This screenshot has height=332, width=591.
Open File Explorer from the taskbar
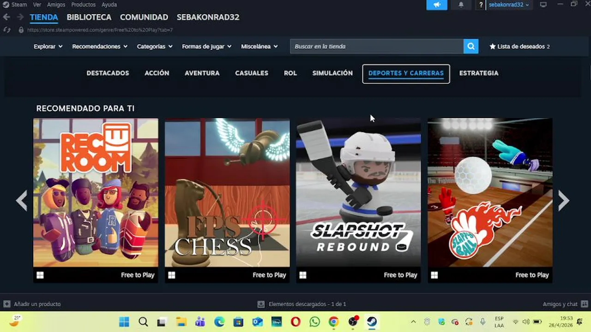click(x=181, y=322)
